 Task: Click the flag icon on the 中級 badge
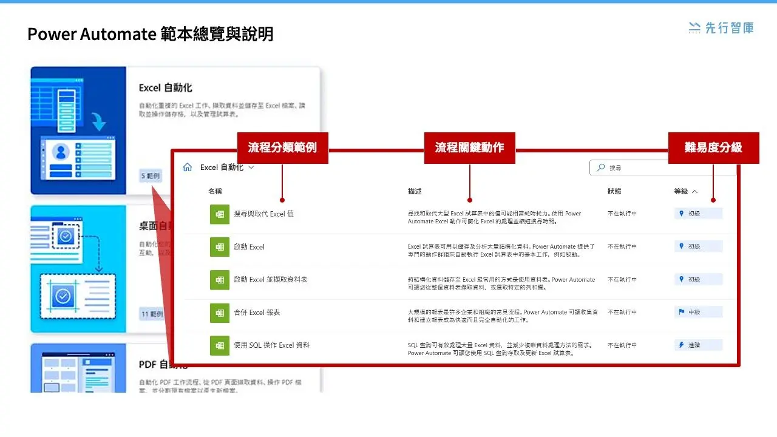coord(682,312)
